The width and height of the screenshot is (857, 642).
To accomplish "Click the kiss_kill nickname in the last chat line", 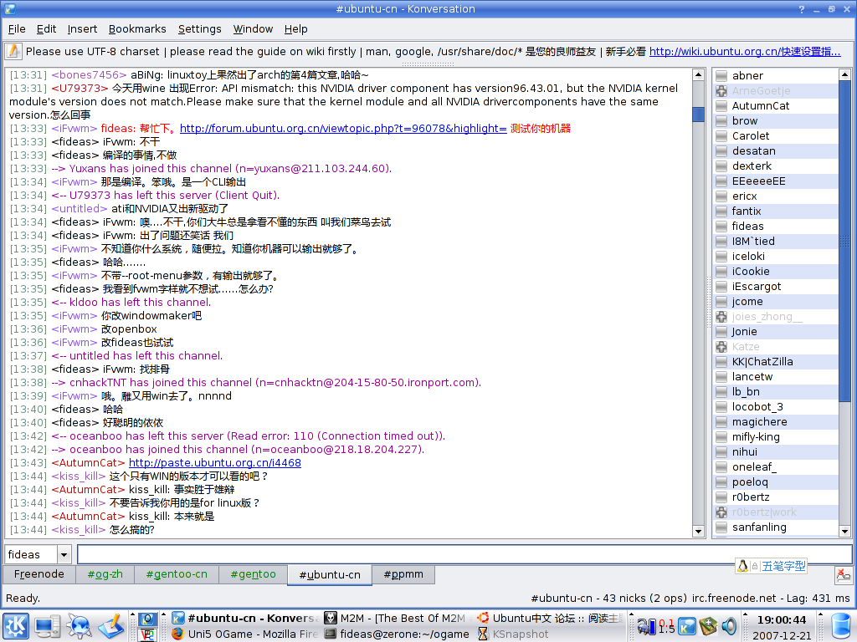I will coord(79,529).
